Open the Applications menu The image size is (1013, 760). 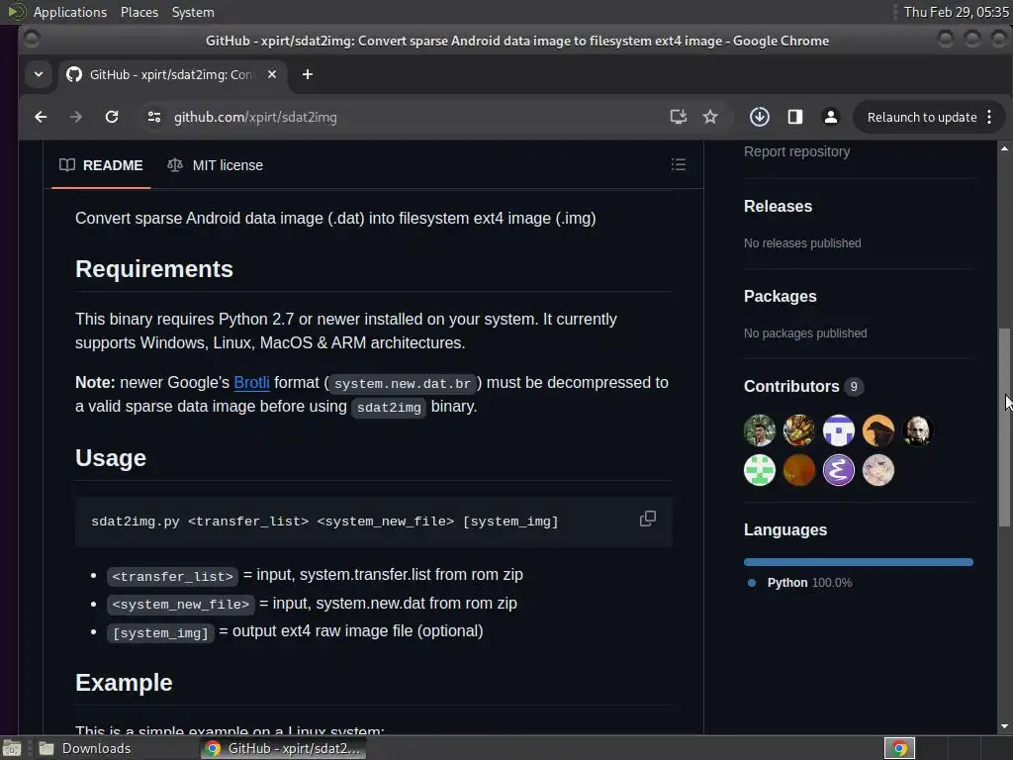[70, 12]
